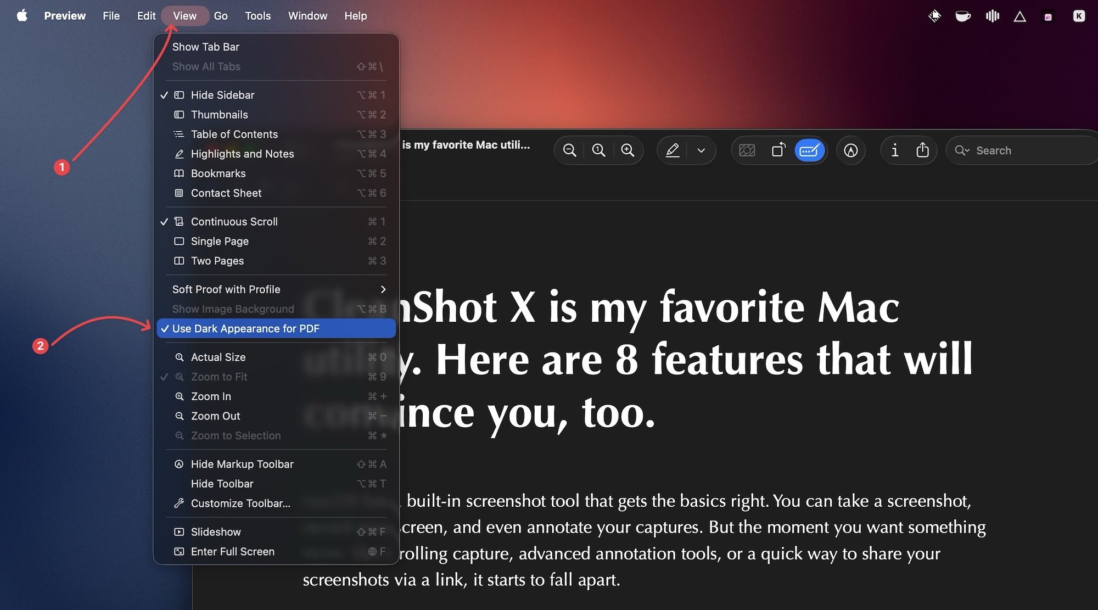Open Customize Toolbar… dialog
The height and width of the screenshot is (610, 1098).
click(276, 503)
